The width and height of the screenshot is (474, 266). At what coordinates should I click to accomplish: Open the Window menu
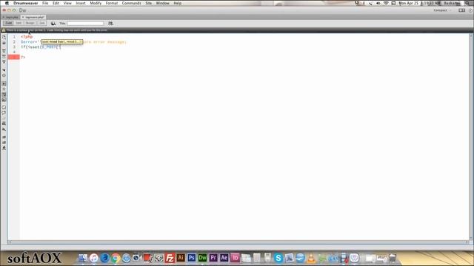(x=162, y=3)
